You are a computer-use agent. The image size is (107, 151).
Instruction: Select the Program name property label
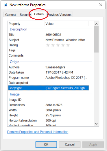pyautogui.click(x=19, y=78)
